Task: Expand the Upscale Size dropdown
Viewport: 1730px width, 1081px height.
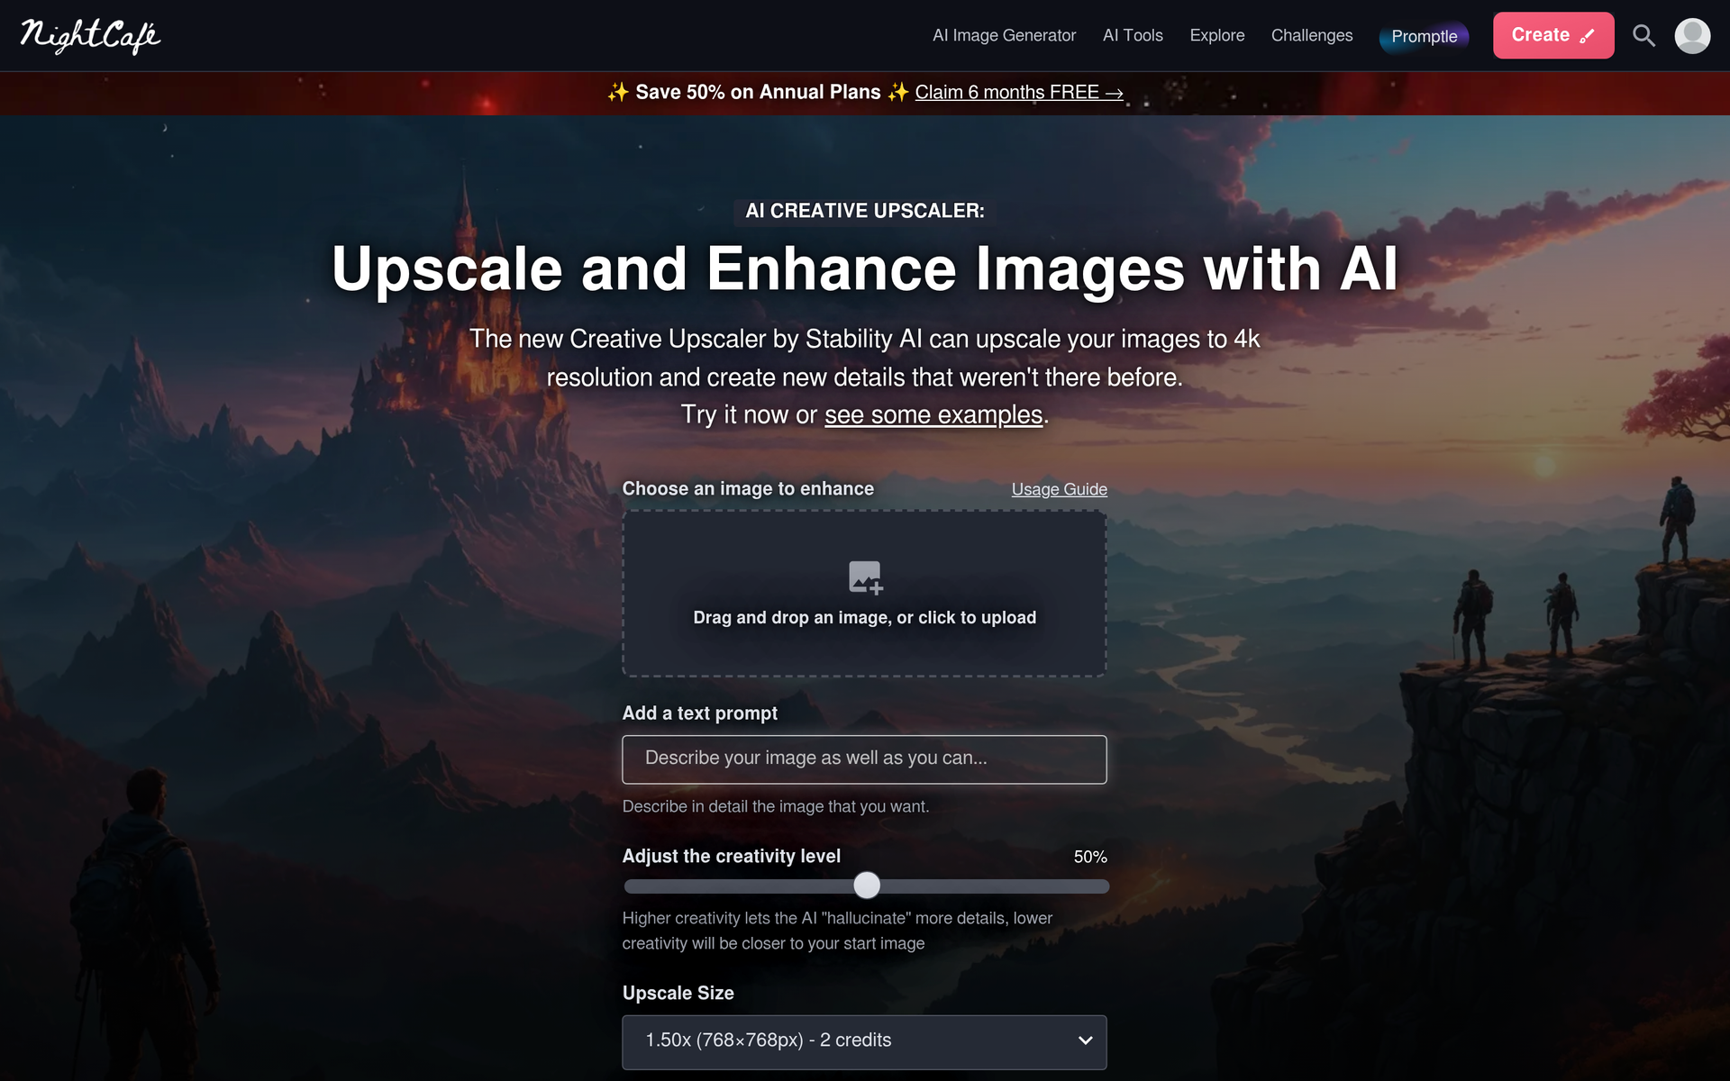Action: pos(864,1042)
